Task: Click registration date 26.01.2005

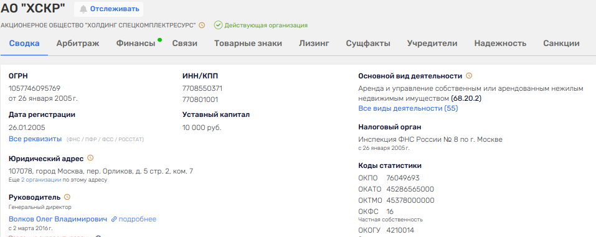Action: point(27,128)
